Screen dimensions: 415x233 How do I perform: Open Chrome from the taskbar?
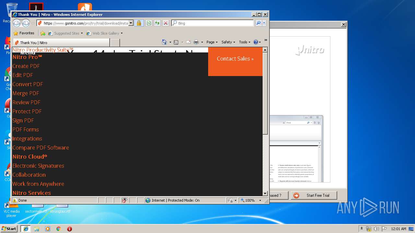click(58, 229)
